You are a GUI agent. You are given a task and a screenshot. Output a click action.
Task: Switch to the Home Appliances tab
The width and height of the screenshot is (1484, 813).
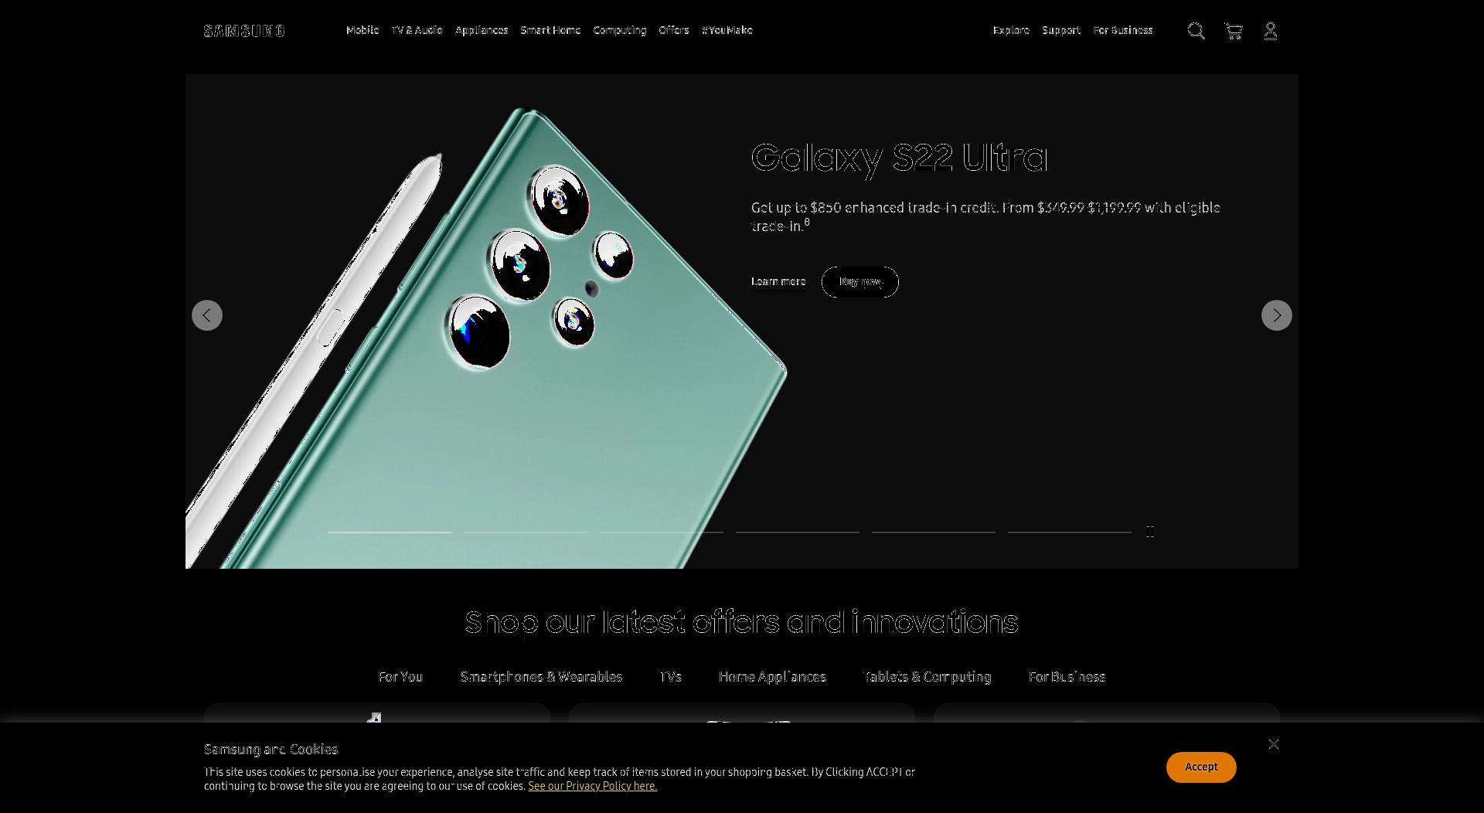point(772,677)
